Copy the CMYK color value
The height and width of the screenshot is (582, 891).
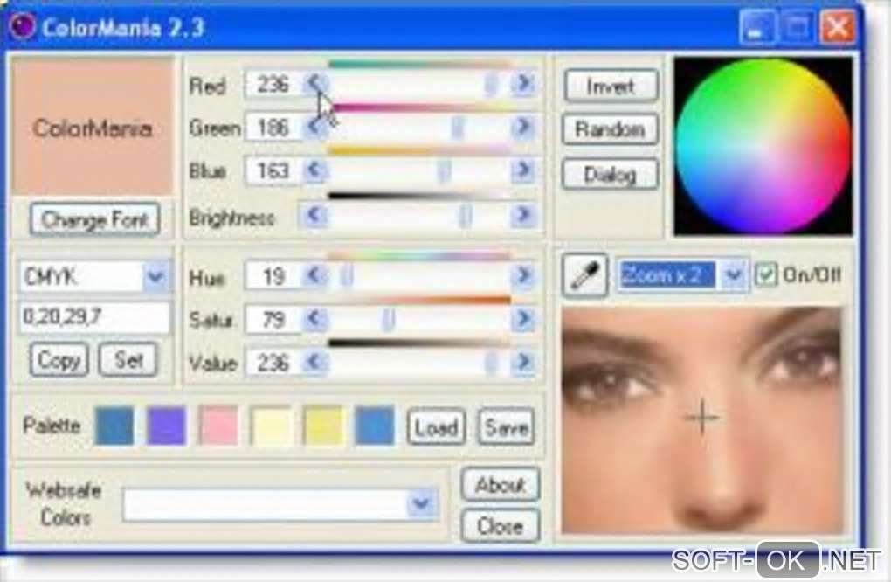tap(59, 360)
